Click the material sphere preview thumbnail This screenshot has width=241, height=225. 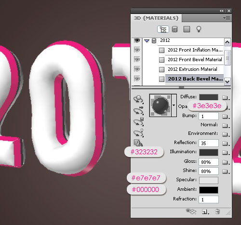point(161,106)
